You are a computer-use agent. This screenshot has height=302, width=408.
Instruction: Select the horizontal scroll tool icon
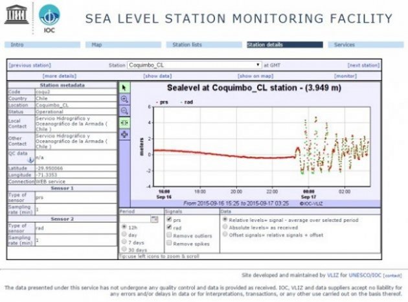[x=124, y=122]
